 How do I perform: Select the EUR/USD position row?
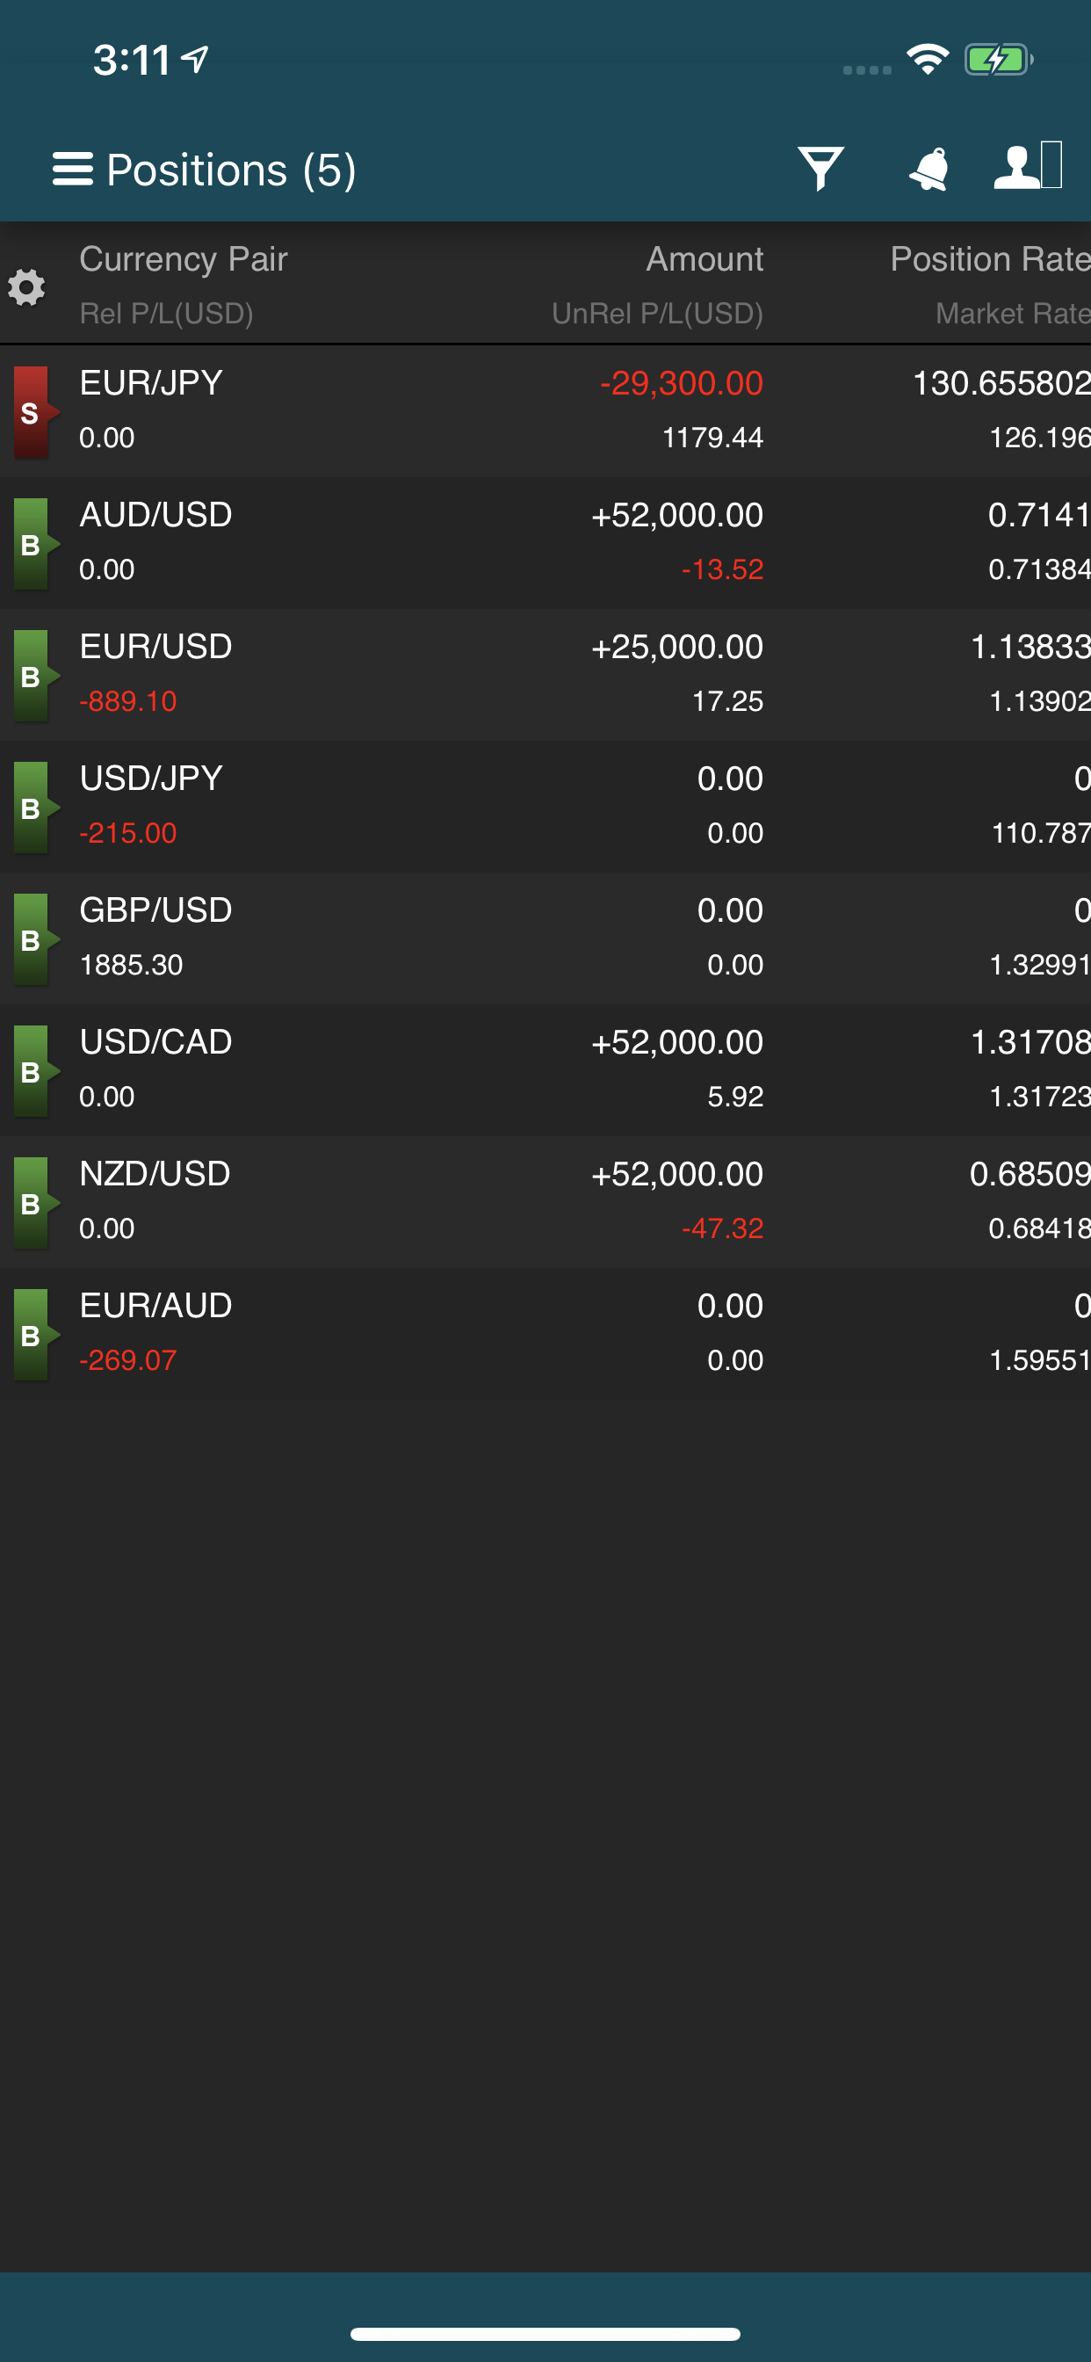pos(545,675)
